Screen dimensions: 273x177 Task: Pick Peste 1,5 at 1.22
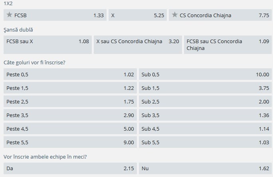pyautogui.click(x=70, y=88)
